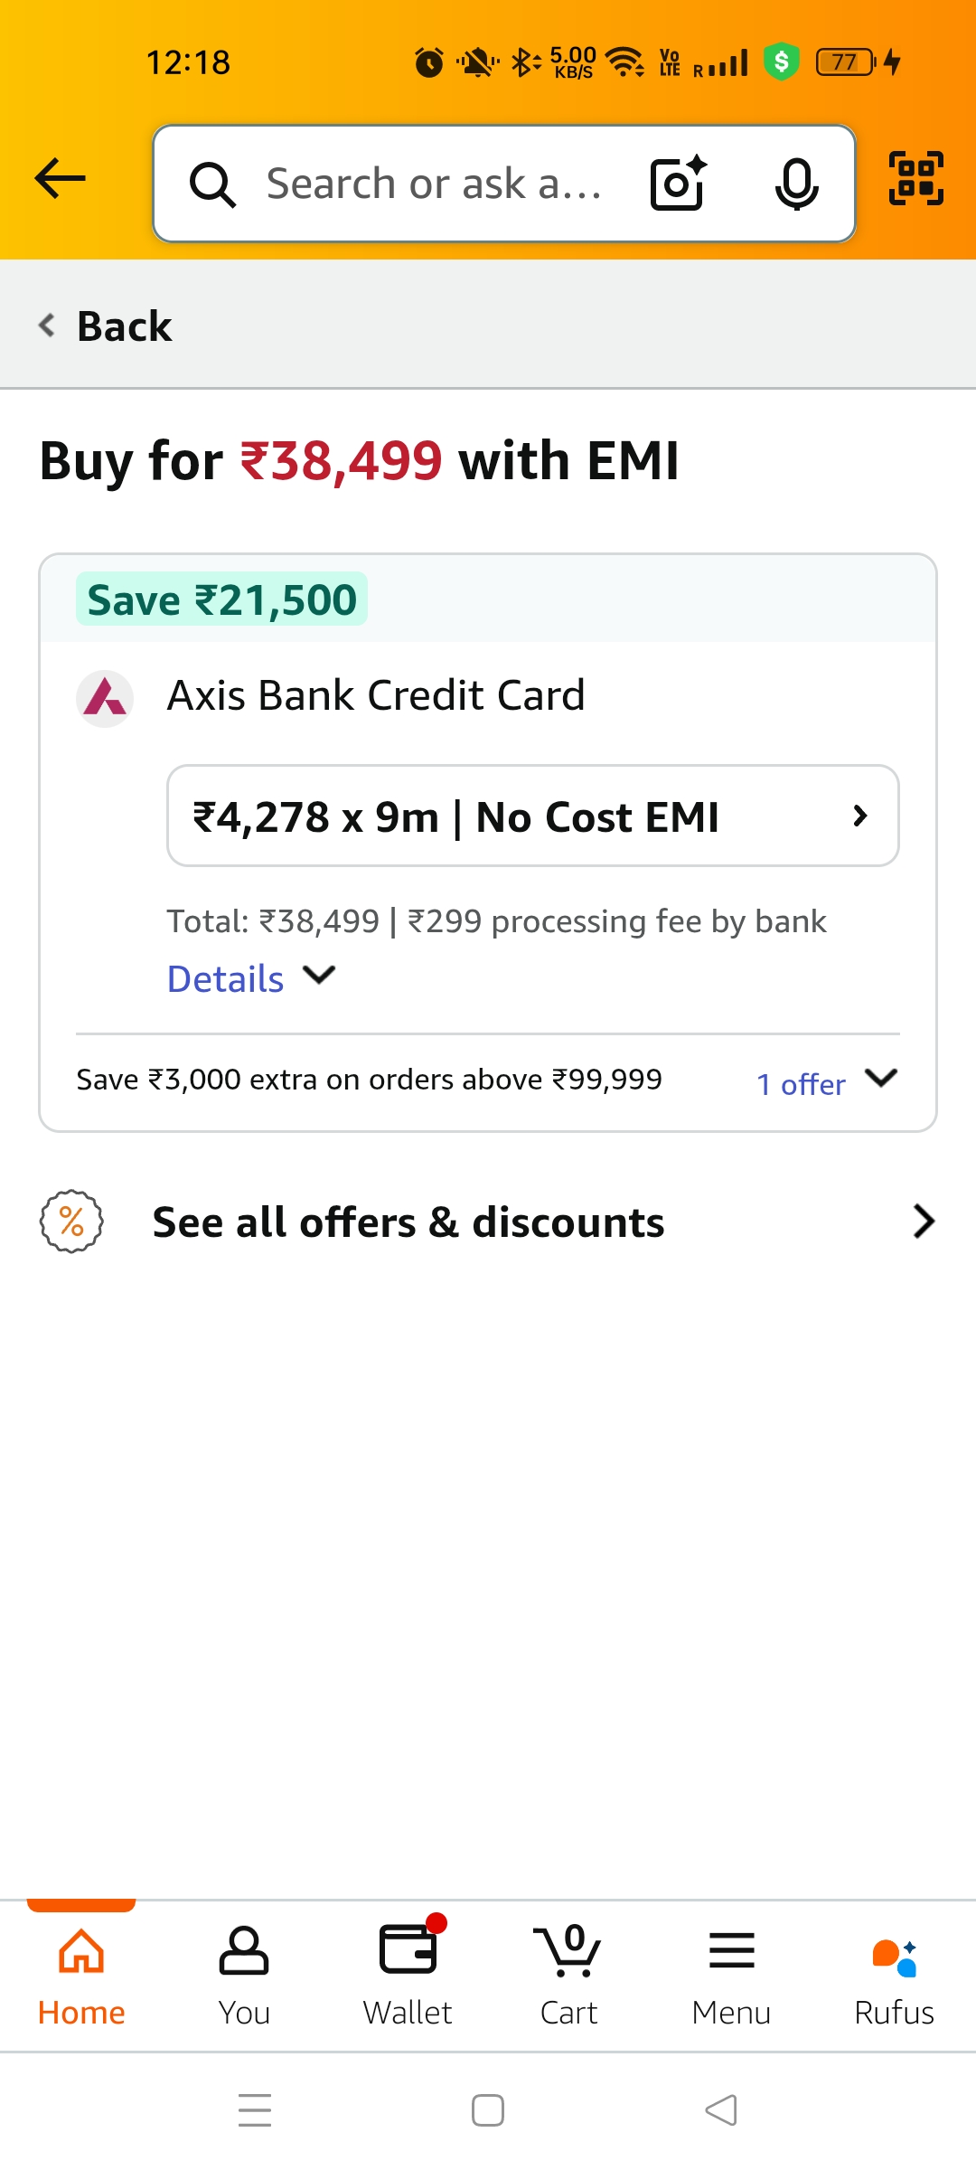976x2170 pixels.
Task: Switch to the Home tab
Action: (81, 1977)
